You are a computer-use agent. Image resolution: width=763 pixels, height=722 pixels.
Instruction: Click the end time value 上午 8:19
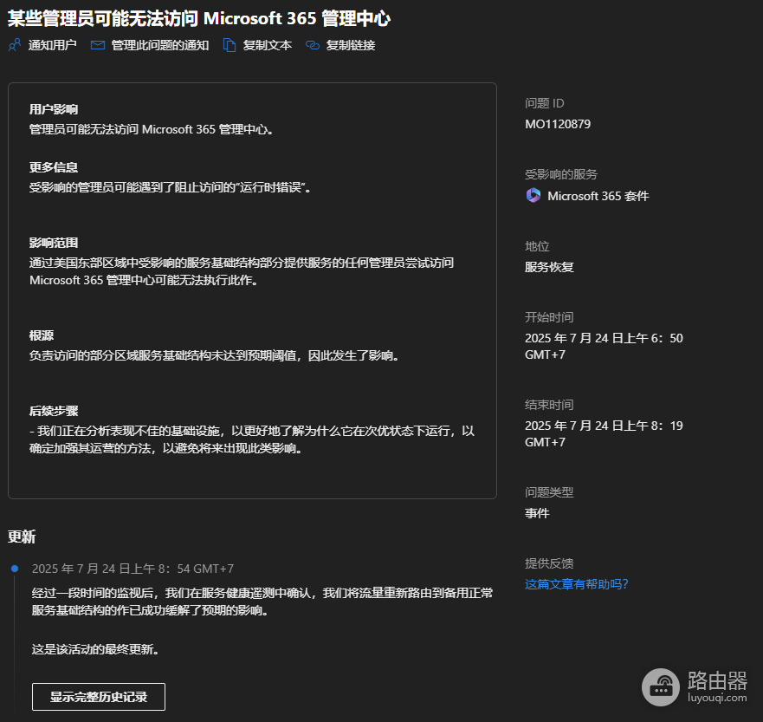604,433
